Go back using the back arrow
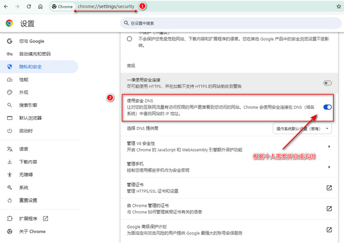344x243 pixels. pos(6,7)
